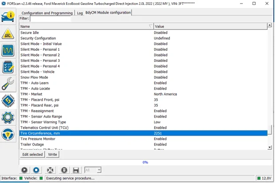Select the TPM - Market row
This screenshot has width=276, height=183.
pos(143,94)
